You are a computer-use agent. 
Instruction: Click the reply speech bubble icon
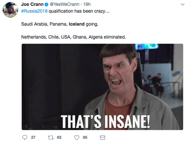click(x=25, y=137)
